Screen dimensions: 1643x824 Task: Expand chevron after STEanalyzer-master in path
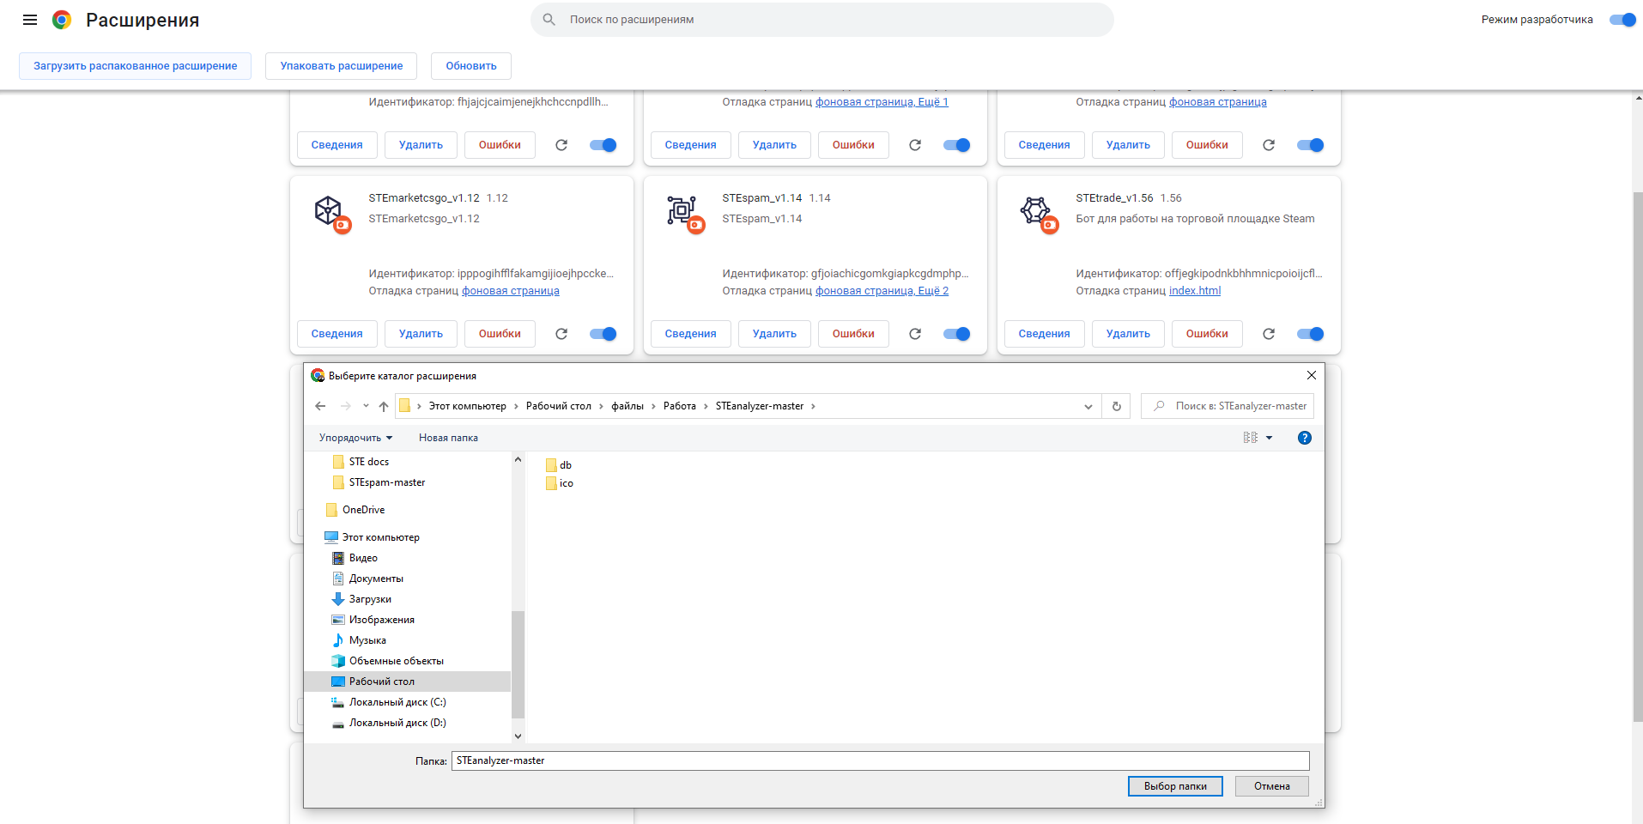813,406
